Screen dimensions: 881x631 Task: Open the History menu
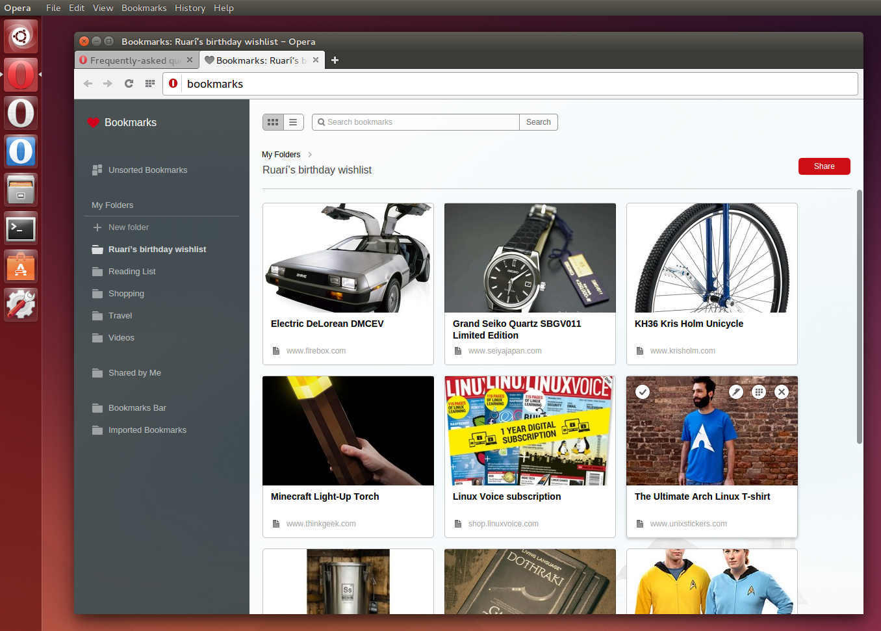pos(190,8)
